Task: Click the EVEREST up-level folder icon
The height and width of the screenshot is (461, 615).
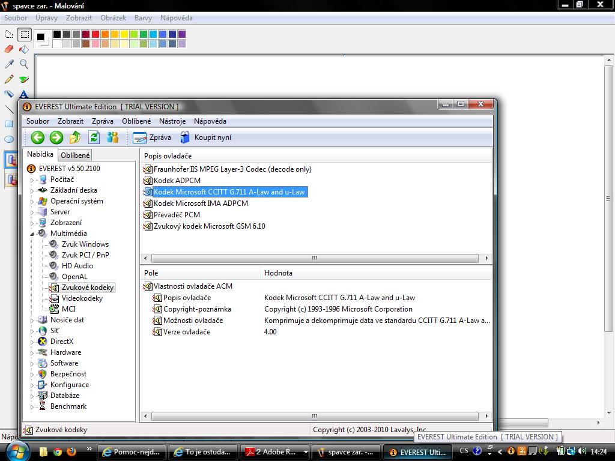Action: click(x=75, y=137)
